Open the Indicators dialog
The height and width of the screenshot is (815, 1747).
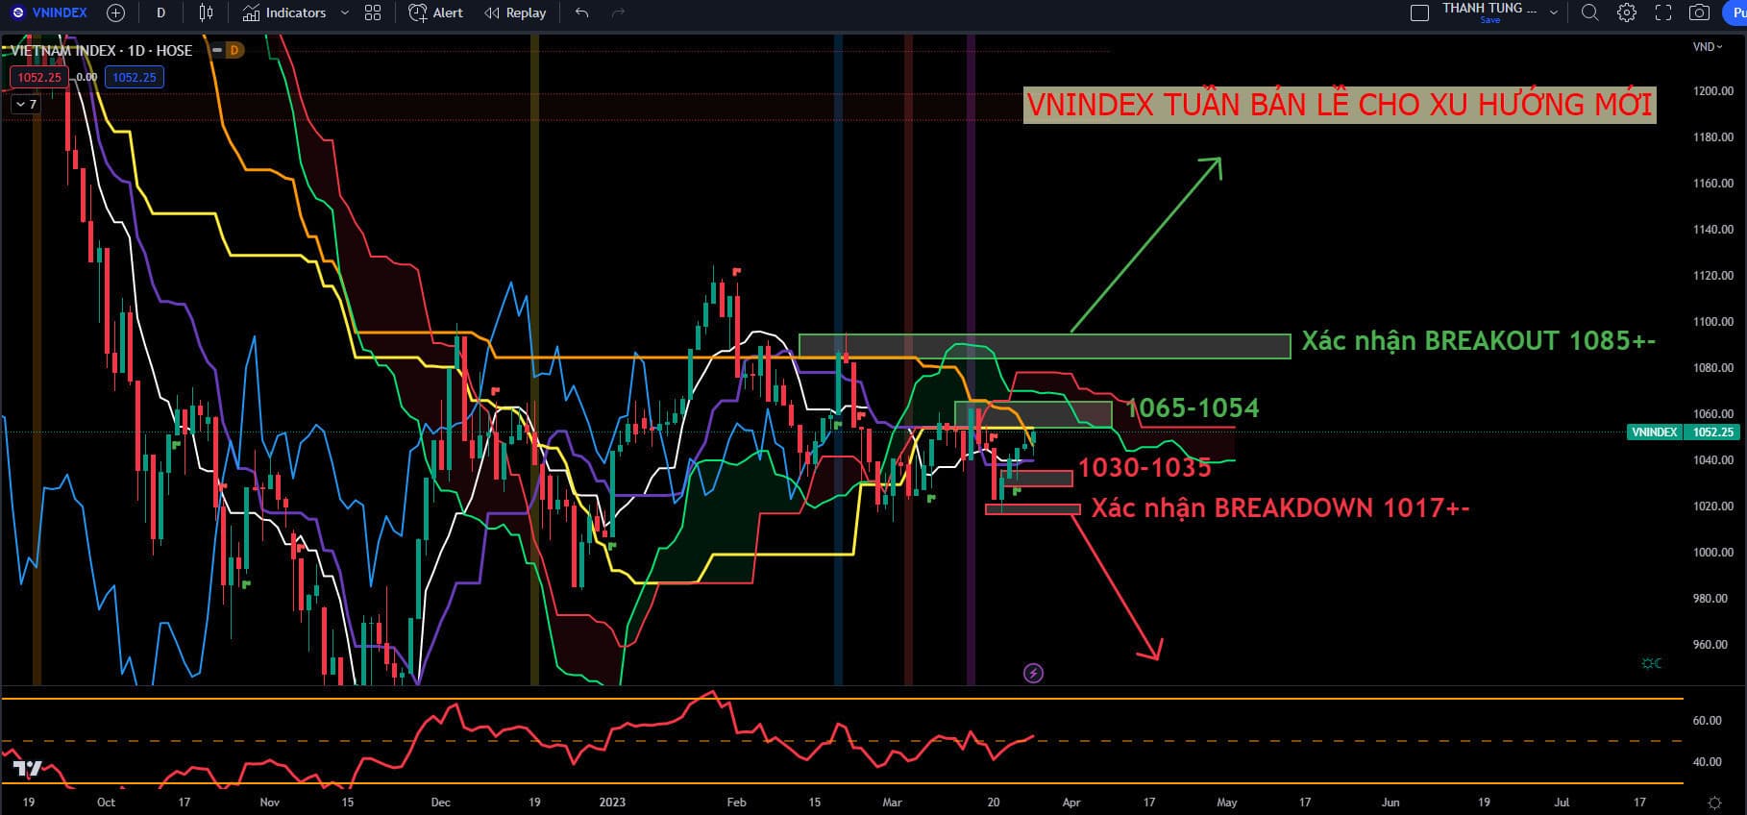point(284,12)
